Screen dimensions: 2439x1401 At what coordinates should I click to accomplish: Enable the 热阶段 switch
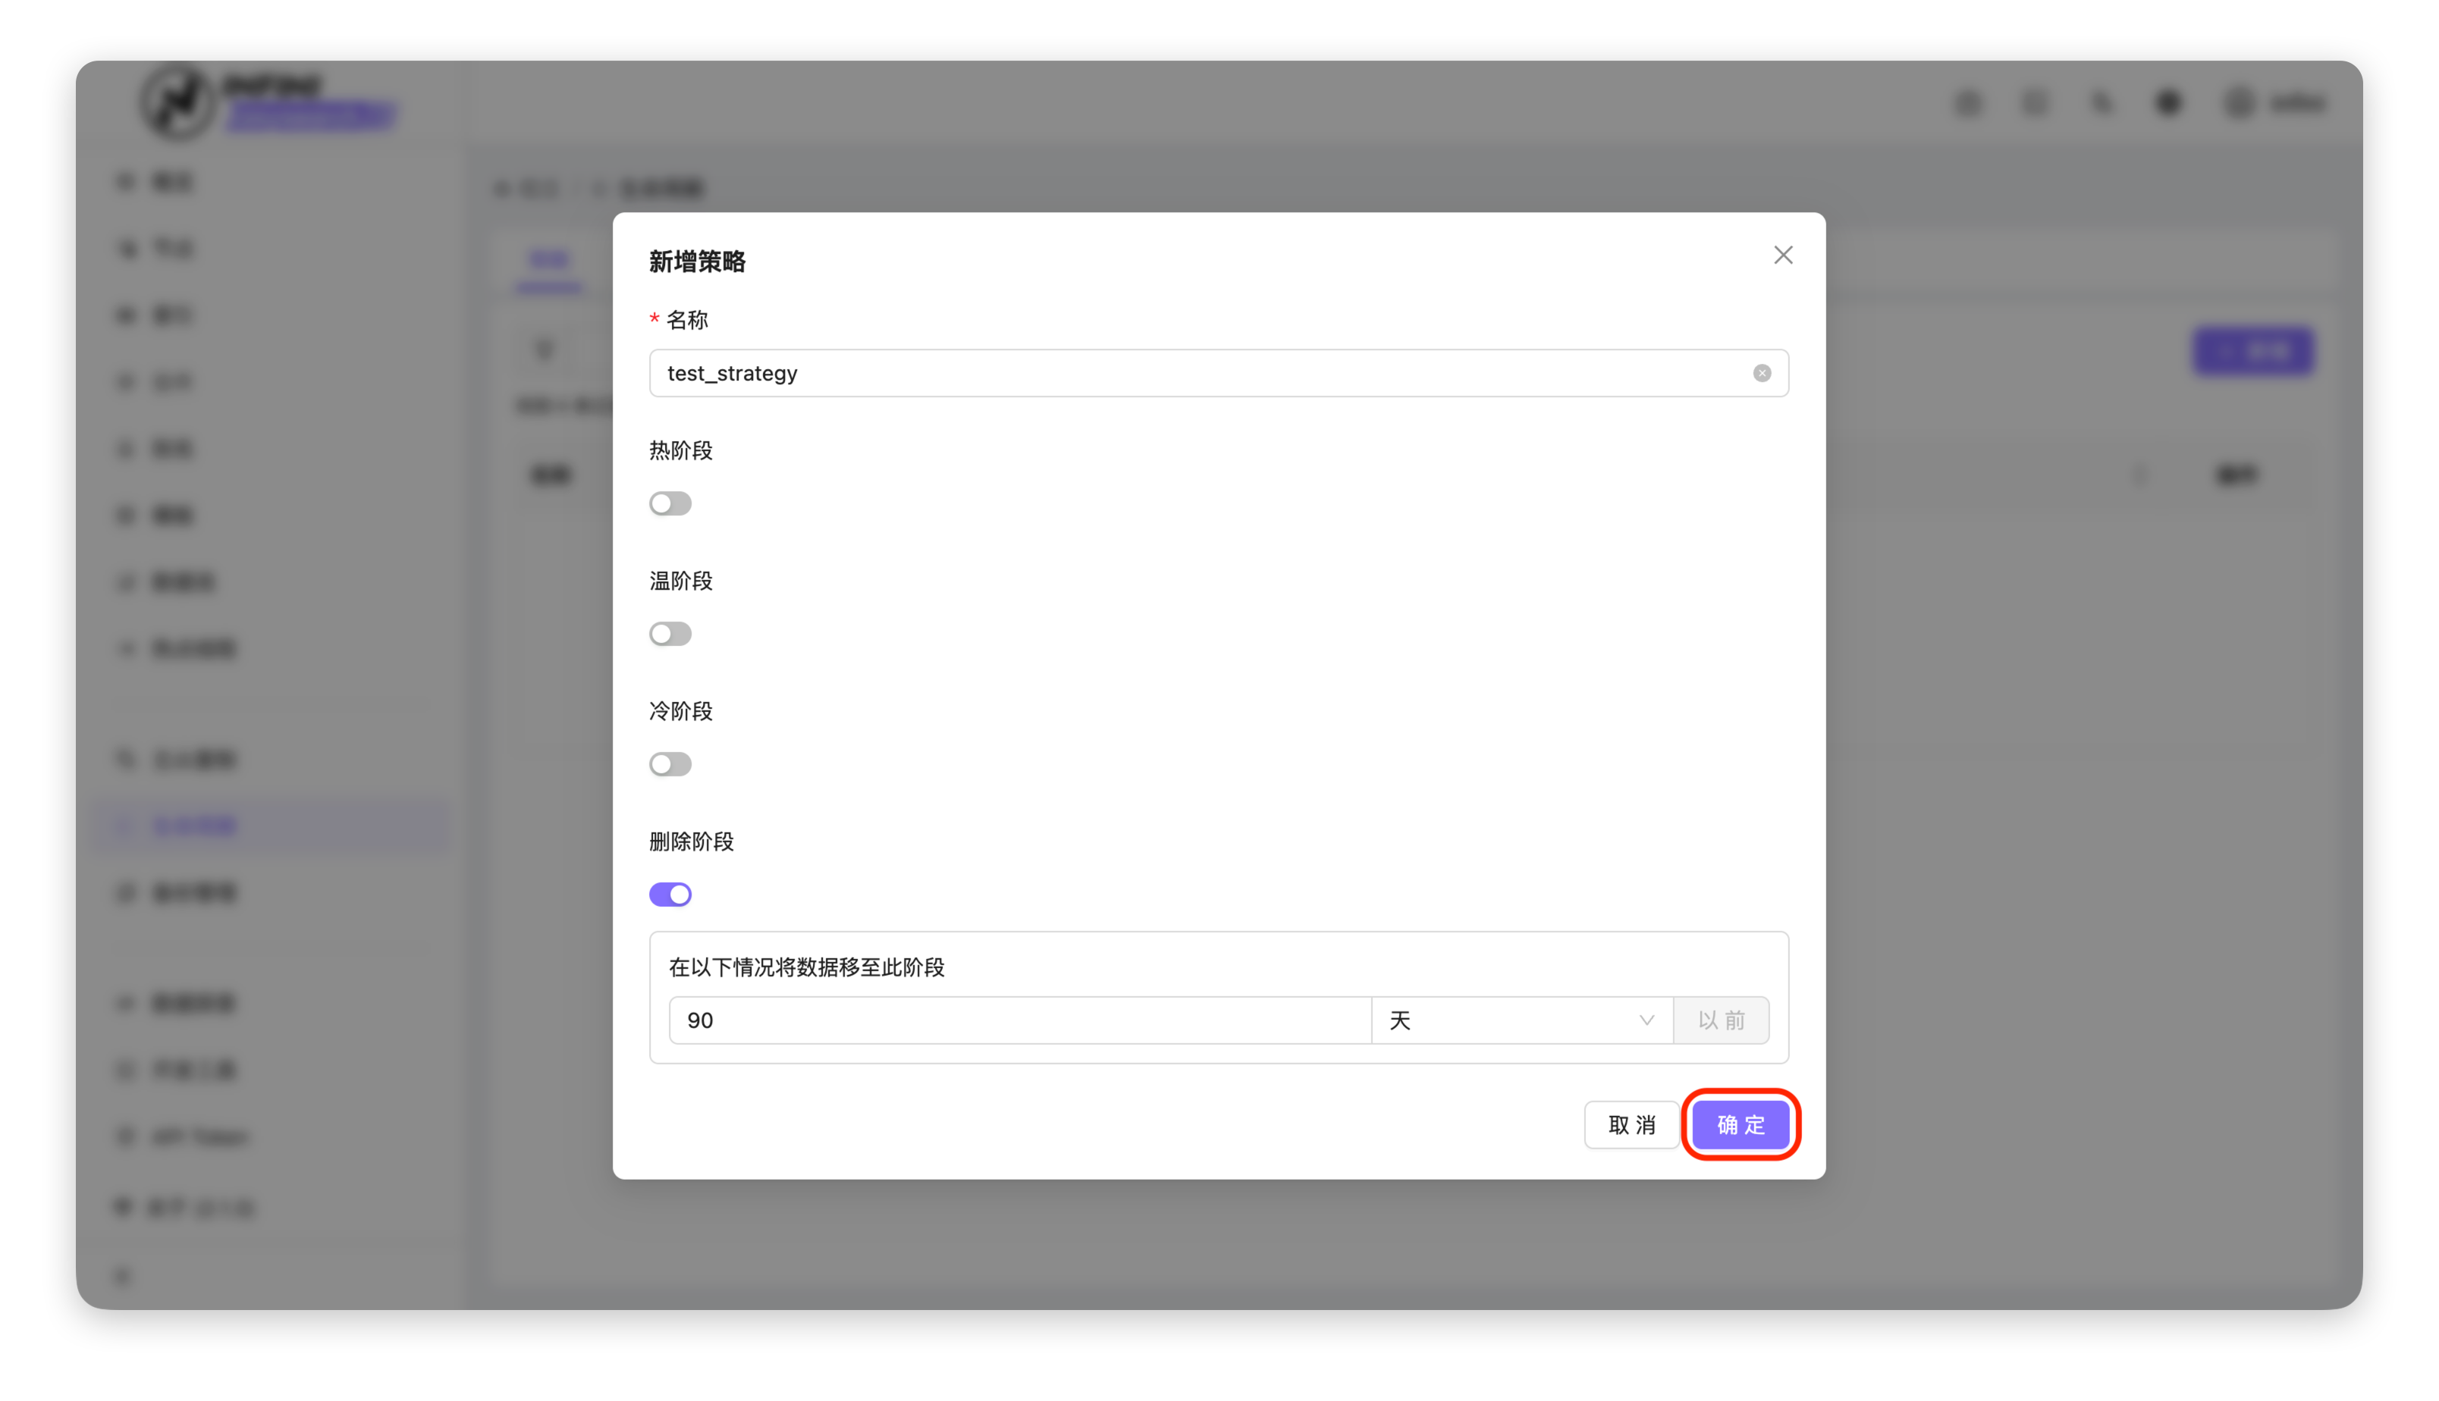click(x=670, y=503)
